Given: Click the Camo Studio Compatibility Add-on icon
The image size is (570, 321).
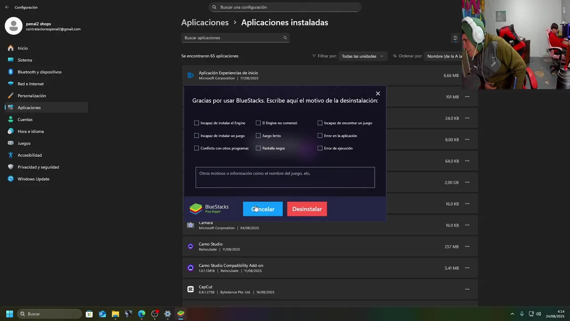Looking at the screenshot, I should [x=191, y=268].
